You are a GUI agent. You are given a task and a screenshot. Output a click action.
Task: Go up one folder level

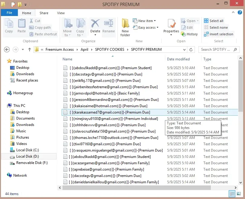[x=30, y=50]
